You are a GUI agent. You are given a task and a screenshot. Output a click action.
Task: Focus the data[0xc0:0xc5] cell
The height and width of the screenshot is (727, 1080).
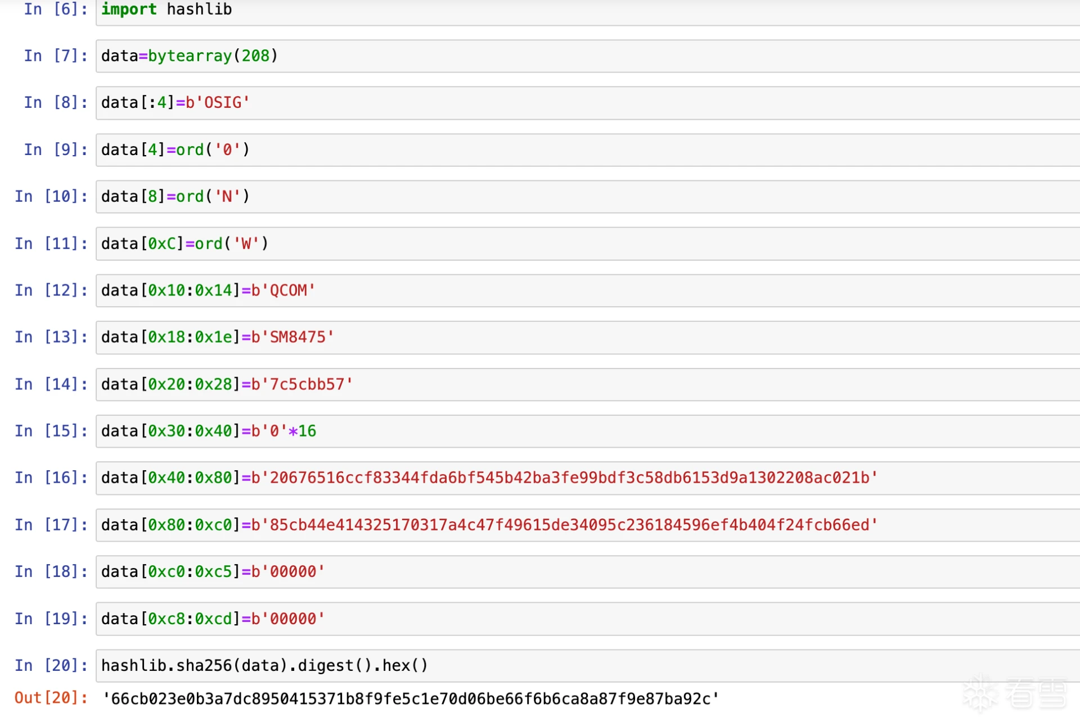tap(588, 572)
